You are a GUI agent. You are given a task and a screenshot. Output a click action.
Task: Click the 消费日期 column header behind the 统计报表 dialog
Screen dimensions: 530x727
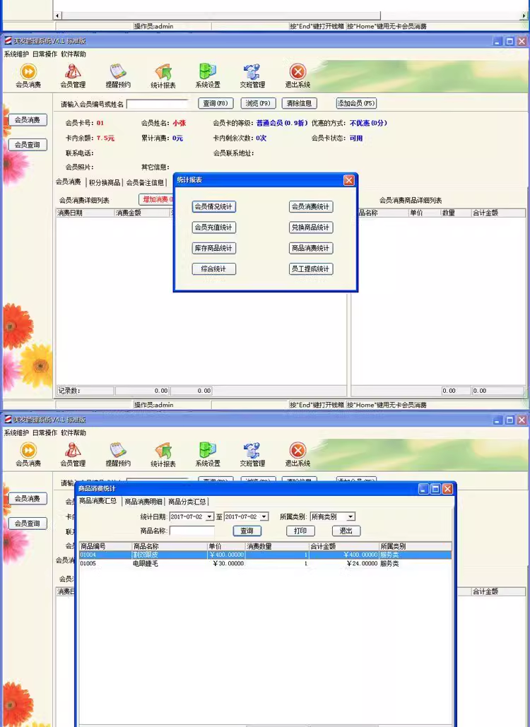86,213
